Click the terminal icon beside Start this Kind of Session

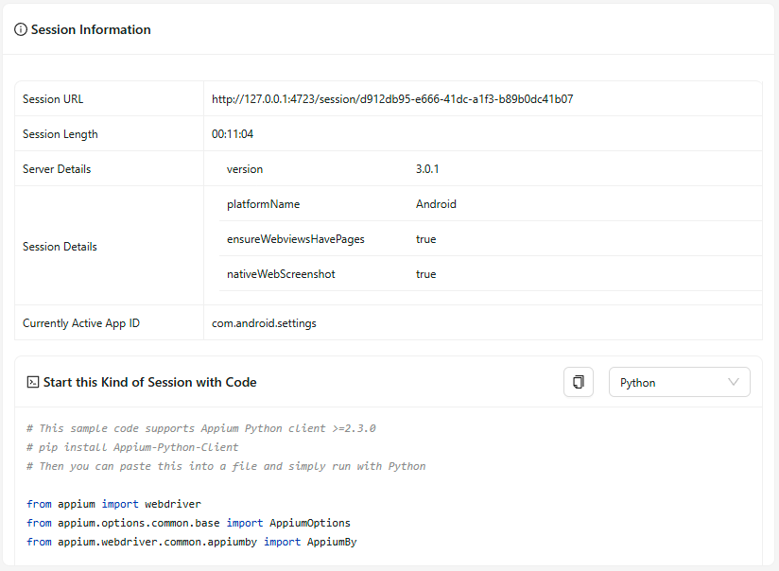(x=31, y=382)
